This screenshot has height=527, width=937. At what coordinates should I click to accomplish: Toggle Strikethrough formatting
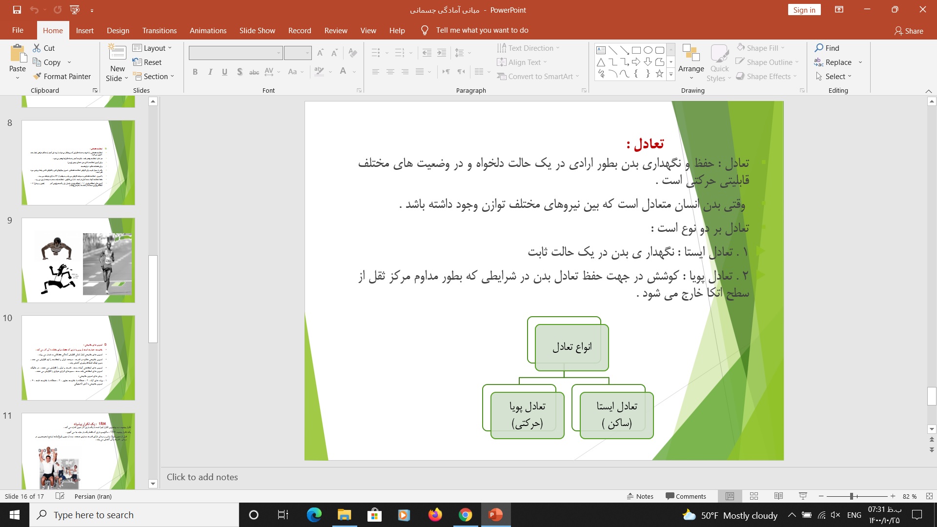[x=254, y=72]
